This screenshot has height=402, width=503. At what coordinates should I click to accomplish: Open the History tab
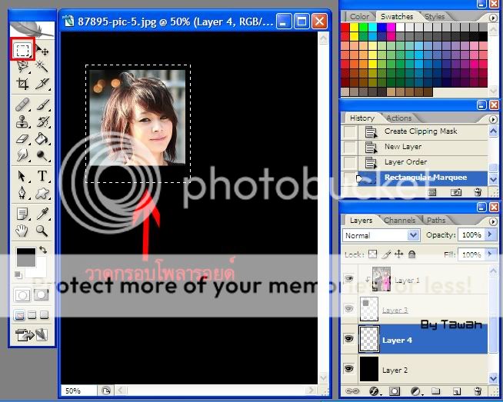coord(362,118)
